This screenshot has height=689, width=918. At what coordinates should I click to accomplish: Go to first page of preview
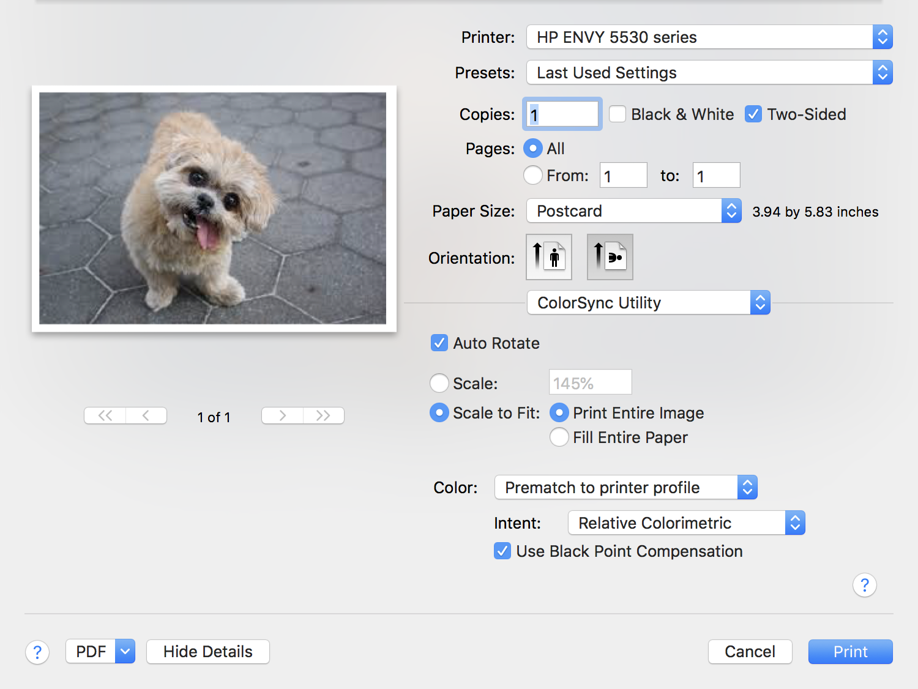105,416
